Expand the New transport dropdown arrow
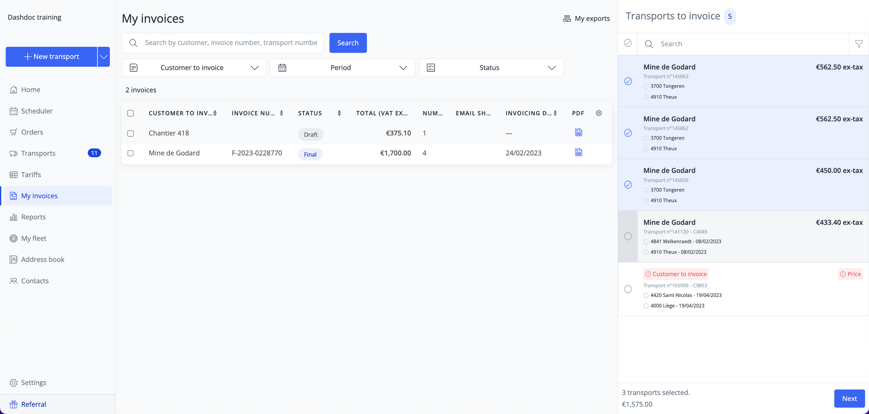869x414 pixels. [103, 56]
